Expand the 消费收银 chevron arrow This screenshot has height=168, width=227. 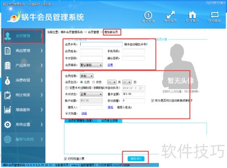[42, 80]
